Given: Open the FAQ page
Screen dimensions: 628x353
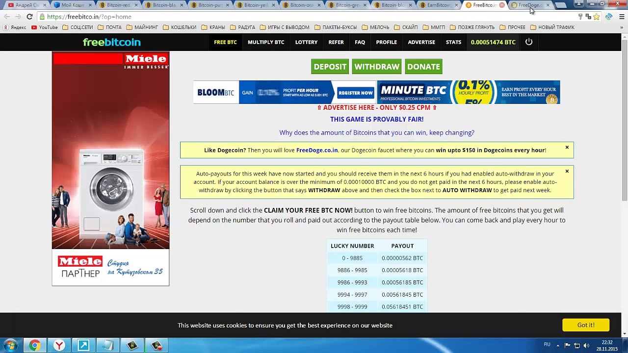Looking at the screenshot, I should [x=360, y=42].
